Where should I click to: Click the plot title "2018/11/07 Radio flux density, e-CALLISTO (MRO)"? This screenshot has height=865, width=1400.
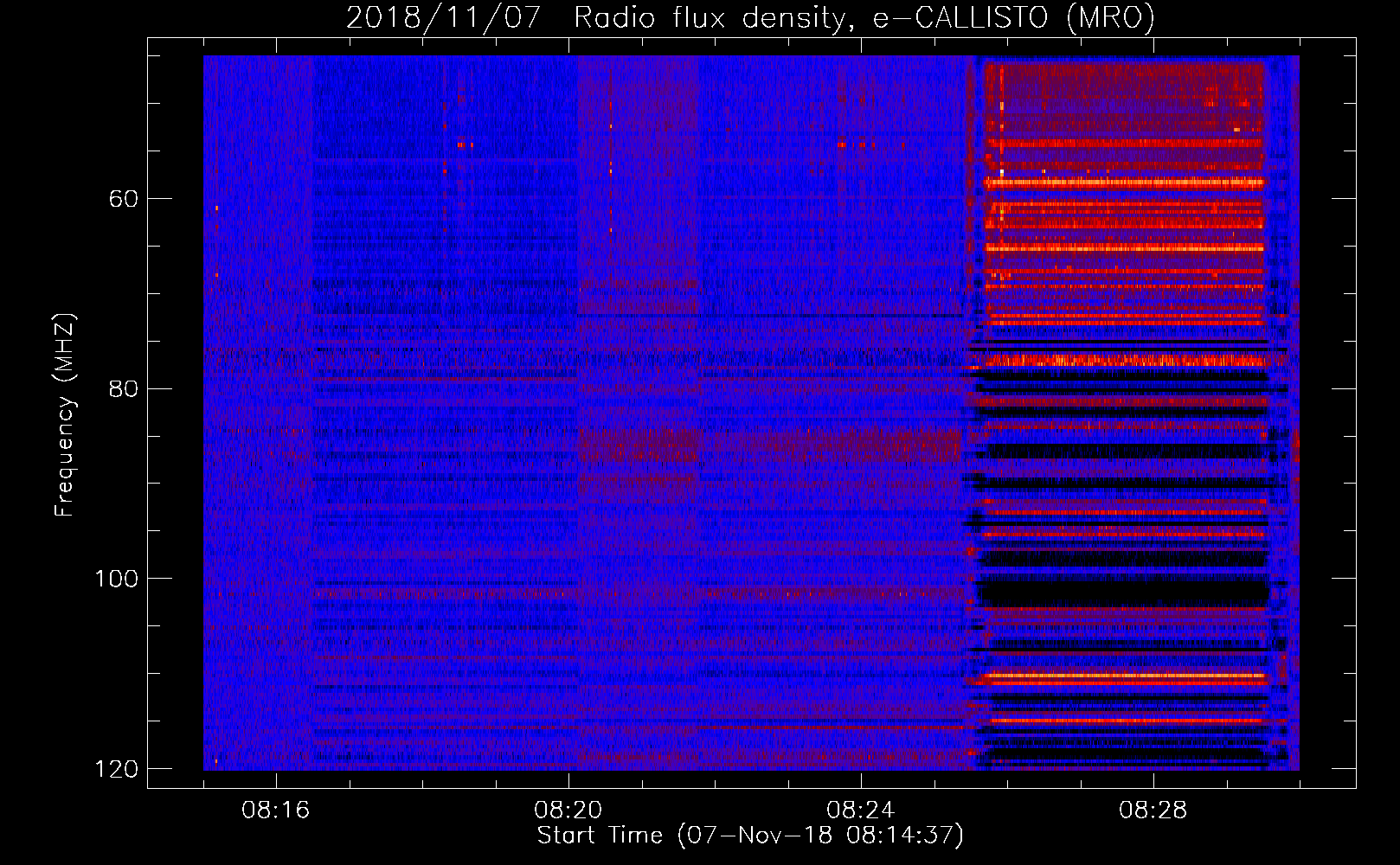(x=750, y=17)
